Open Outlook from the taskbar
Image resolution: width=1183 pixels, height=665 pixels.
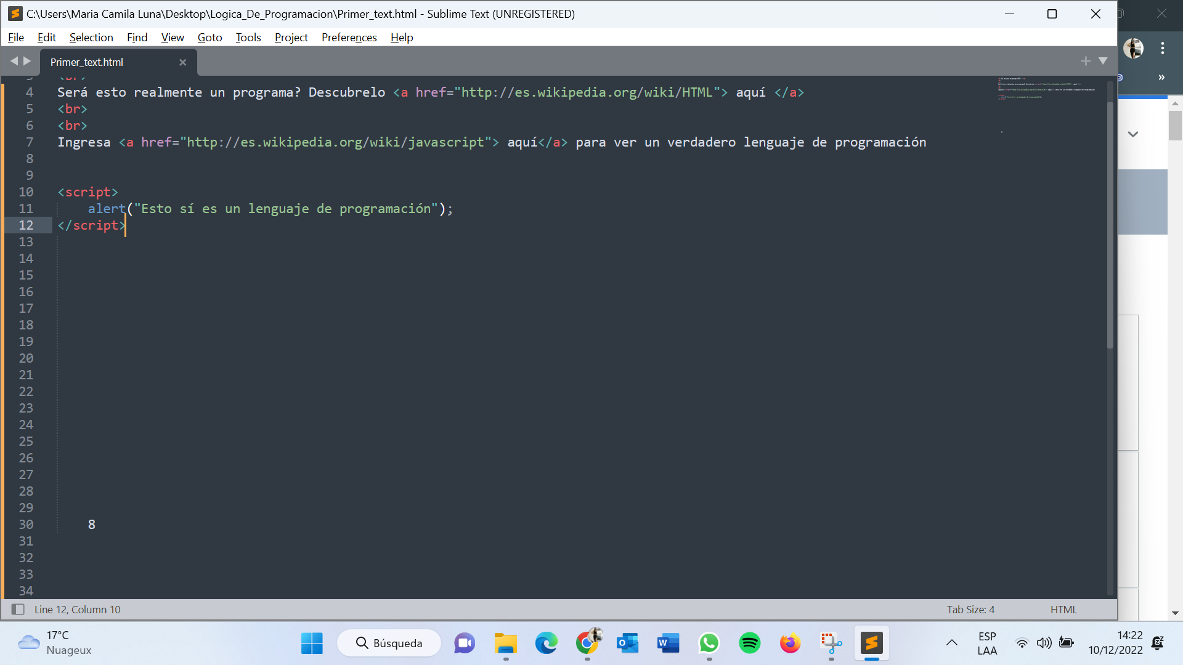coord(628,643)
